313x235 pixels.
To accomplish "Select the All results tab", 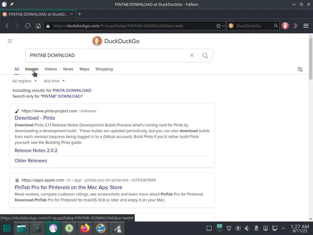I will [x=17, y=69].
